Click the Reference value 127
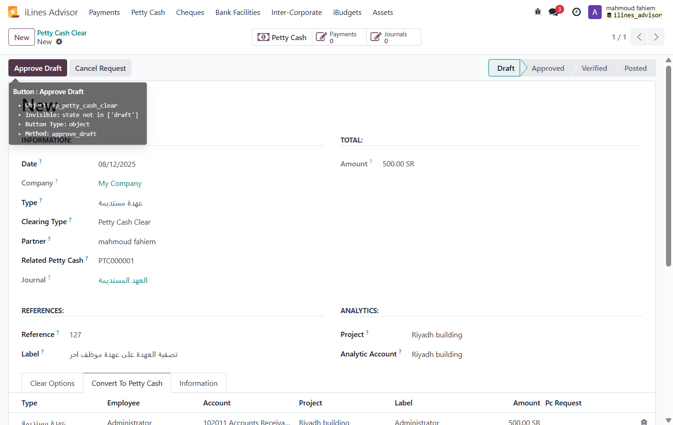The height and width of the screenshot is (425, 673). coord(76,335)
